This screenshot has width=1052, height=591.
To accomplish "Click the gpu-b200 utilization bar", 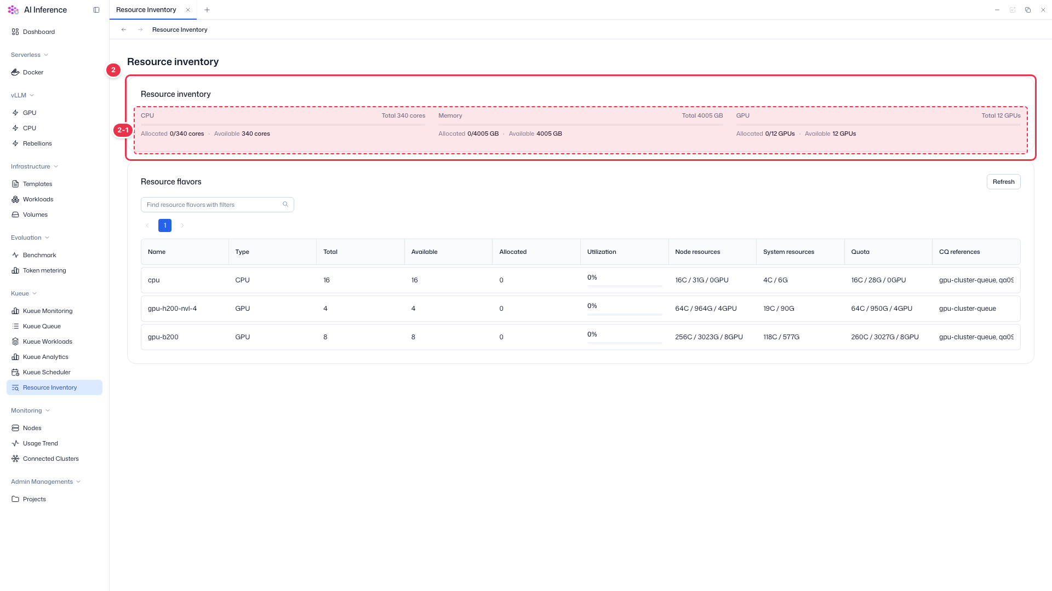I will pyautogui.click(x=624, y=343).
